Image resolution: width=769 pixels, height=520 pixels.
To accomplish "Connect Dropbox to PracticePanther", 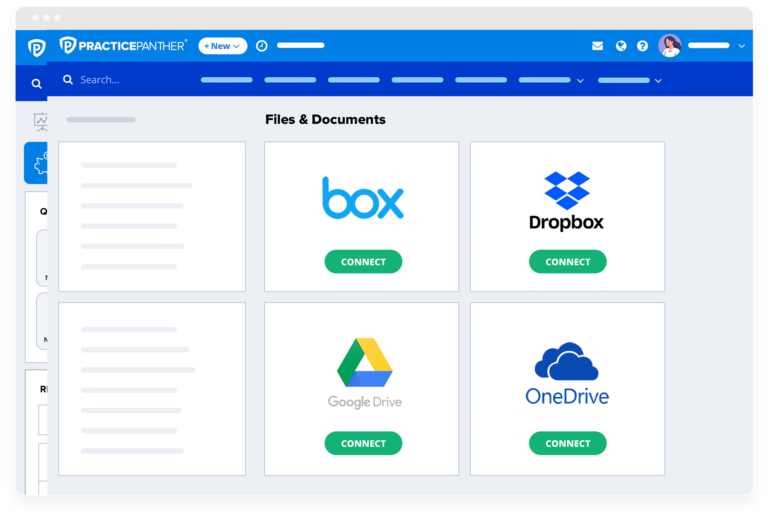I will click(x=567, y=262).
